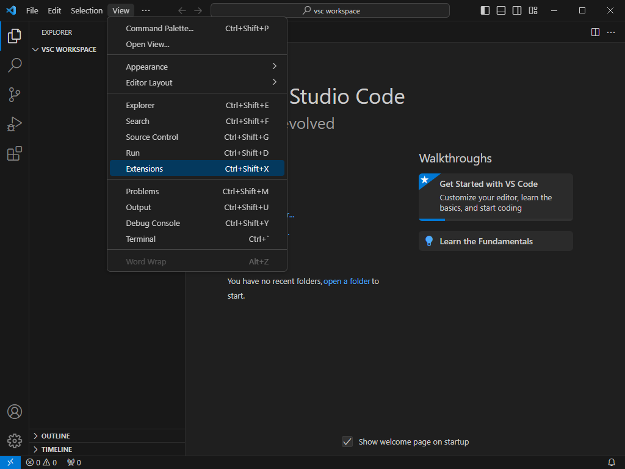Select Search in the View menu

pos(197,122)
